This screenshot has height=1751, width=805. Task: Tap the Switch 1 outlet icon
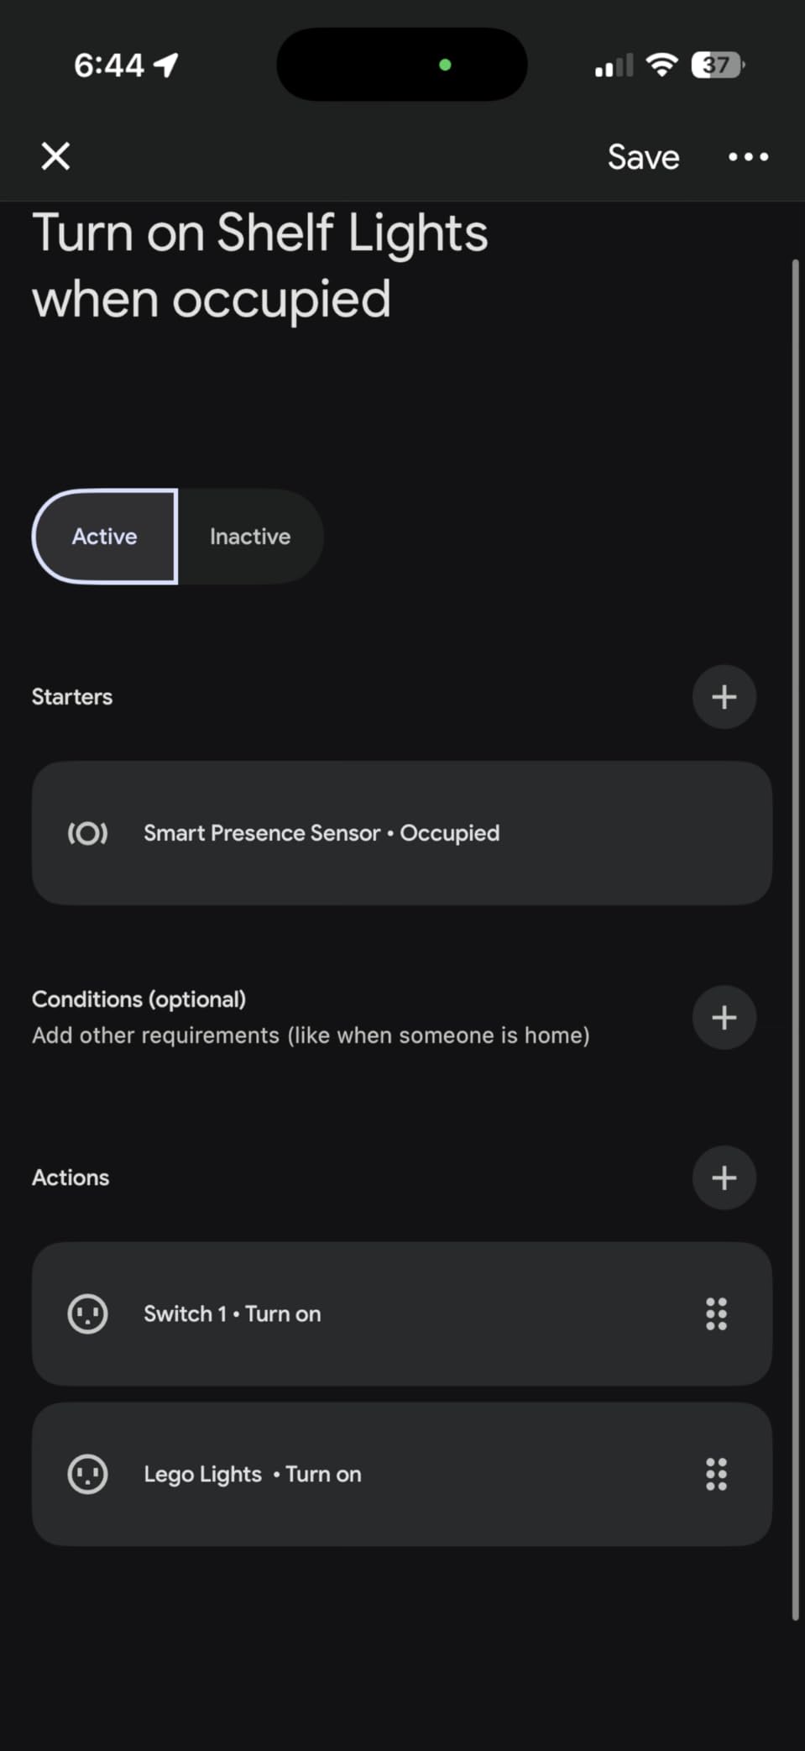tap(87, 1314)
